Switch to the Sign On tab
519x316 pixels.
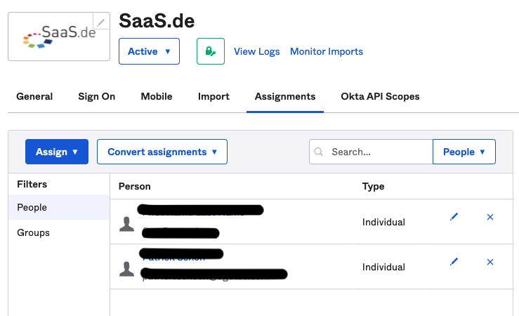click(x=97, y=96)
